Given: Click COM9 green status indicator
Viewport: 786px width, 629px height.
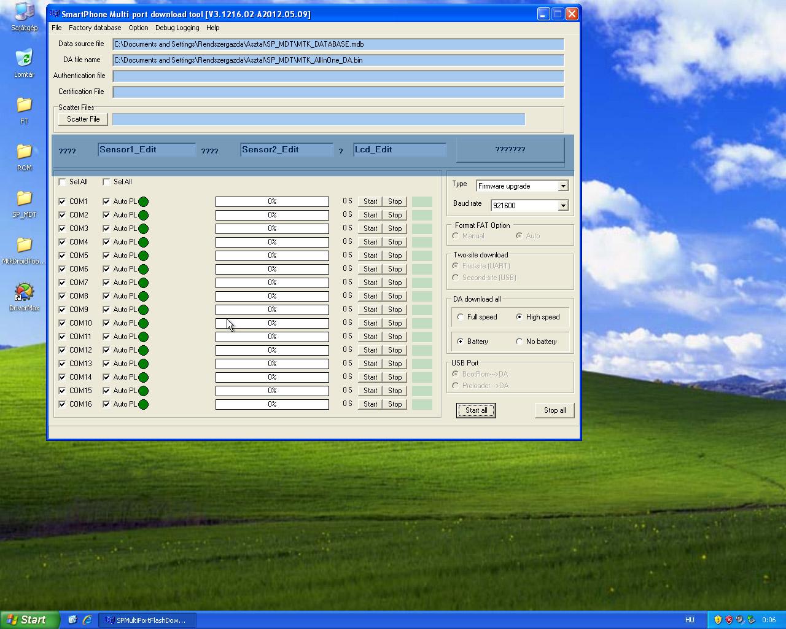Looking at the screenshot, I should [143, 310].
